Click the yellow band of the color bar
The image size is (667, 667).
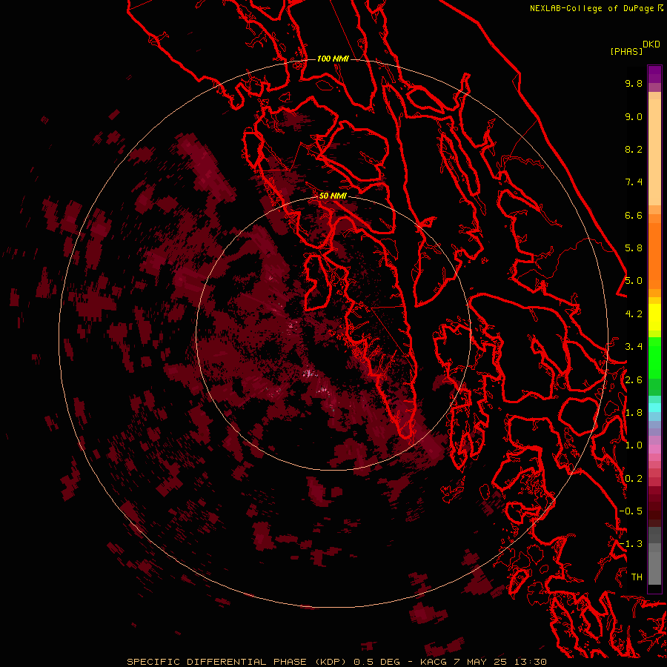pyautogui.click(x=654, y=317)
